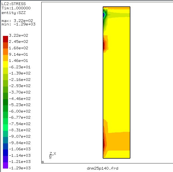Click the XYZ axis orientation triad

pyautogui.click(x=53, y=155)
